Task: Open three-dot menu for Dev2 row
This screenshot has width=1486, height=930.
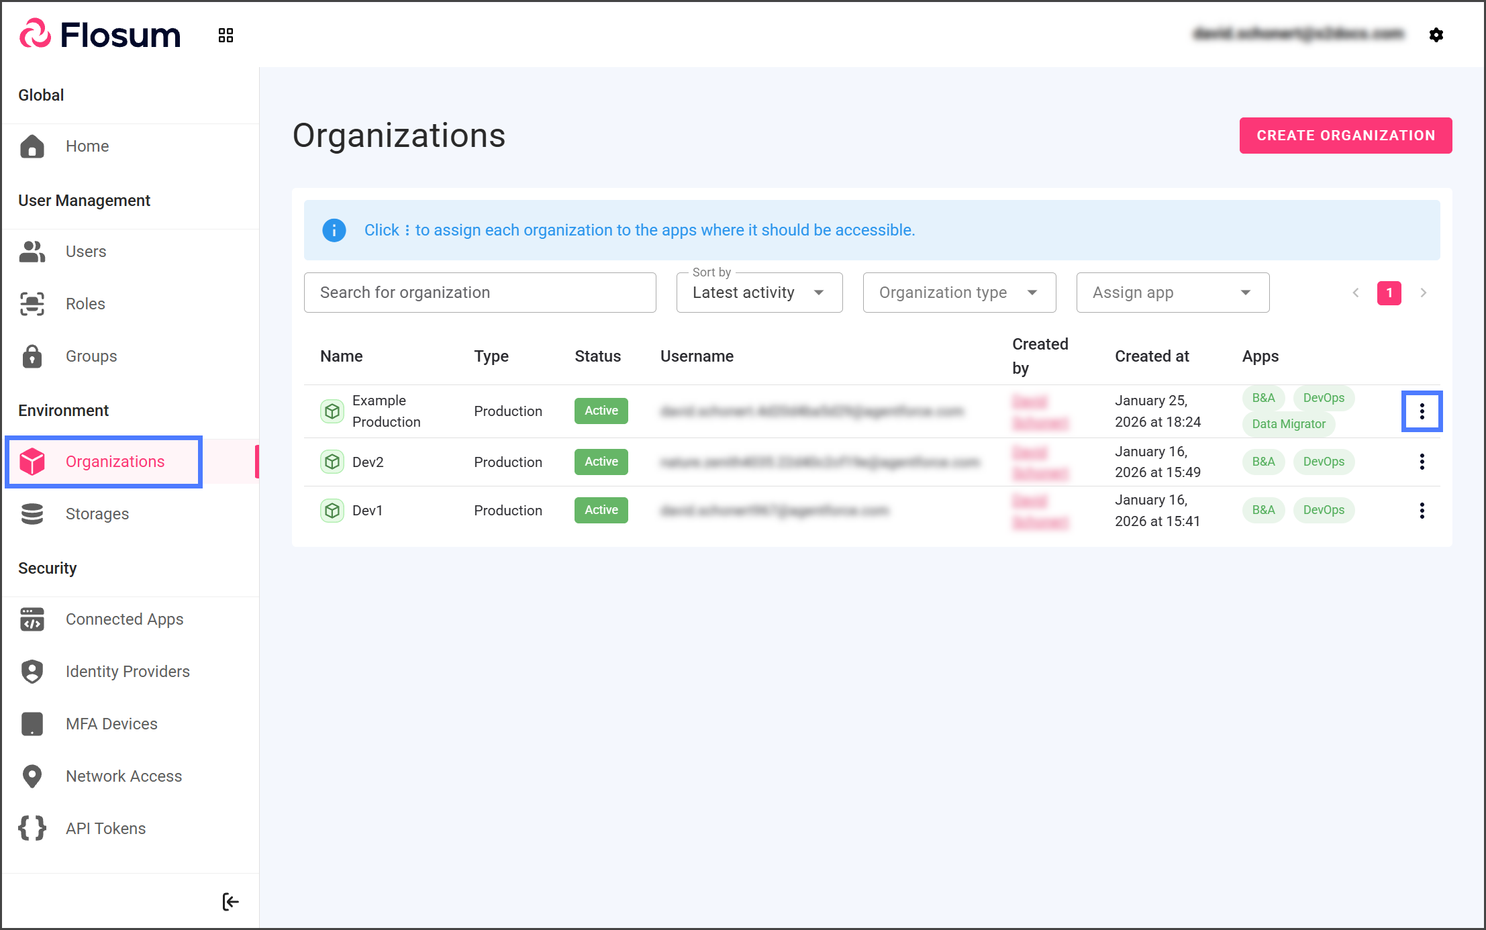Action: tap(1422, 462)
